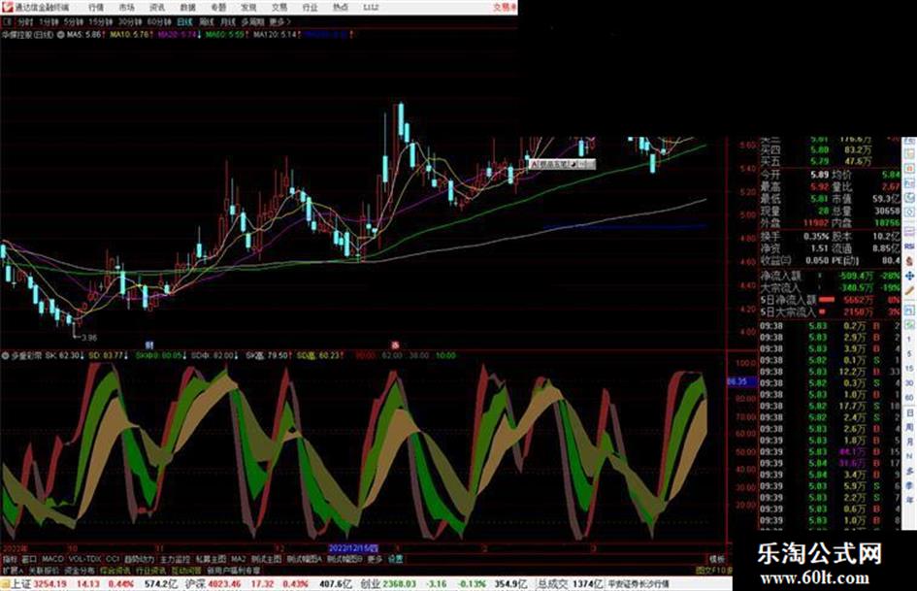The height and width of the screenshot is (591, 917).
Task: Click the sidebar 季 period shortcut
Action: click(x=909, y=486)
